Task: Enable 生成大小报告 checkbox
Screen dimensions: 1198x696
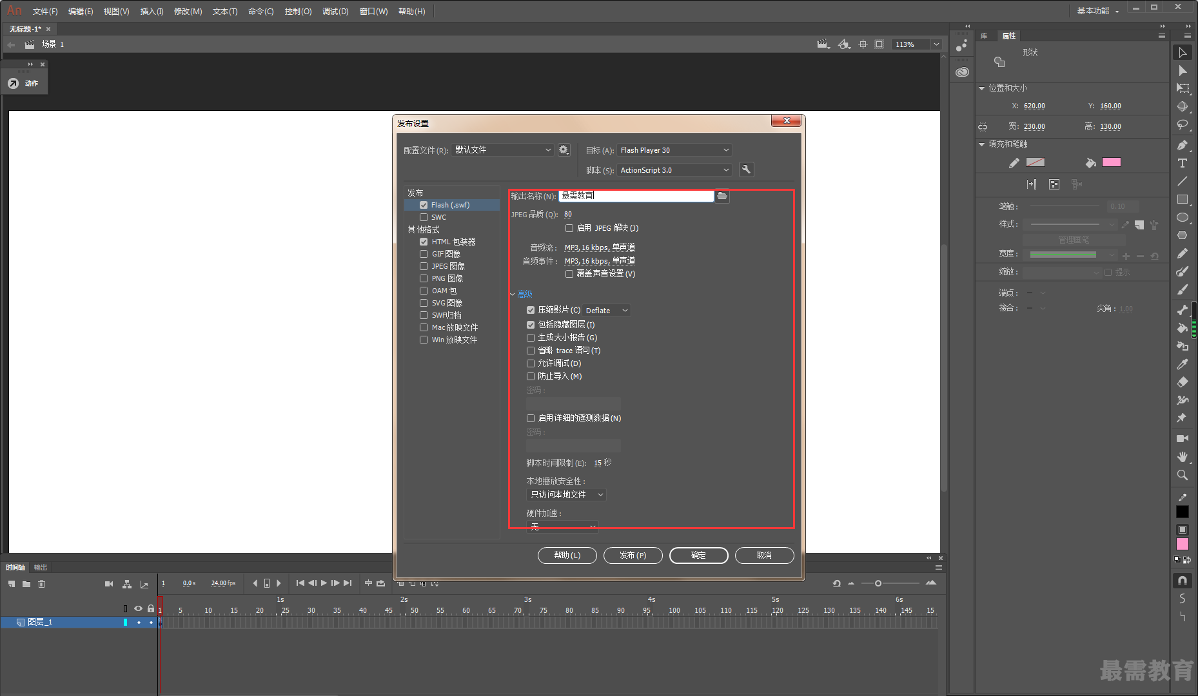Action: pyautogui.click(x=531, y=338)
